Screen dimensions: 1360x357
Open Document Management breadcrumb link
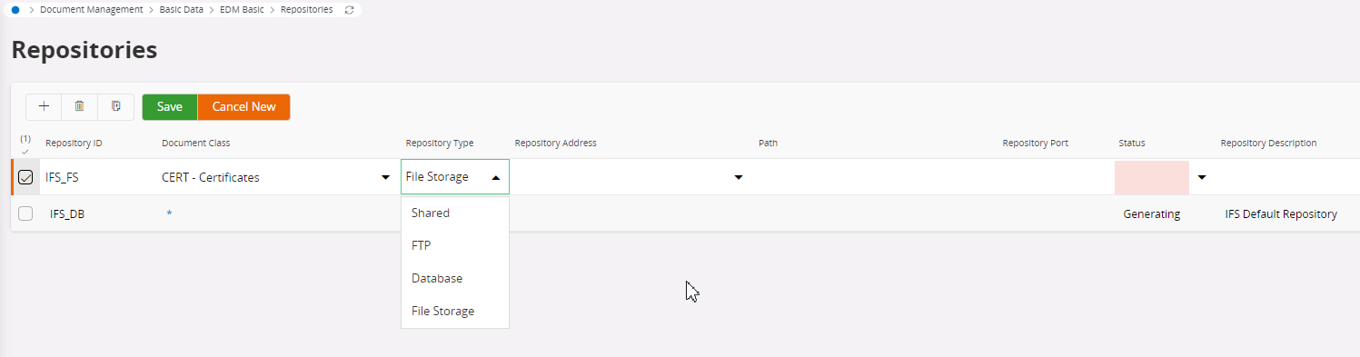pyautogui.click(x=91, y=9)
